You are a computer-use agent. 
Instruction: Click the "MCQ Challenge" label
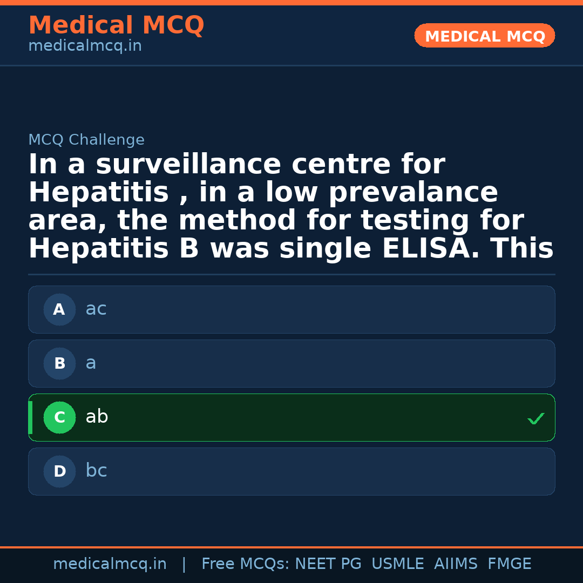[86, 140]
